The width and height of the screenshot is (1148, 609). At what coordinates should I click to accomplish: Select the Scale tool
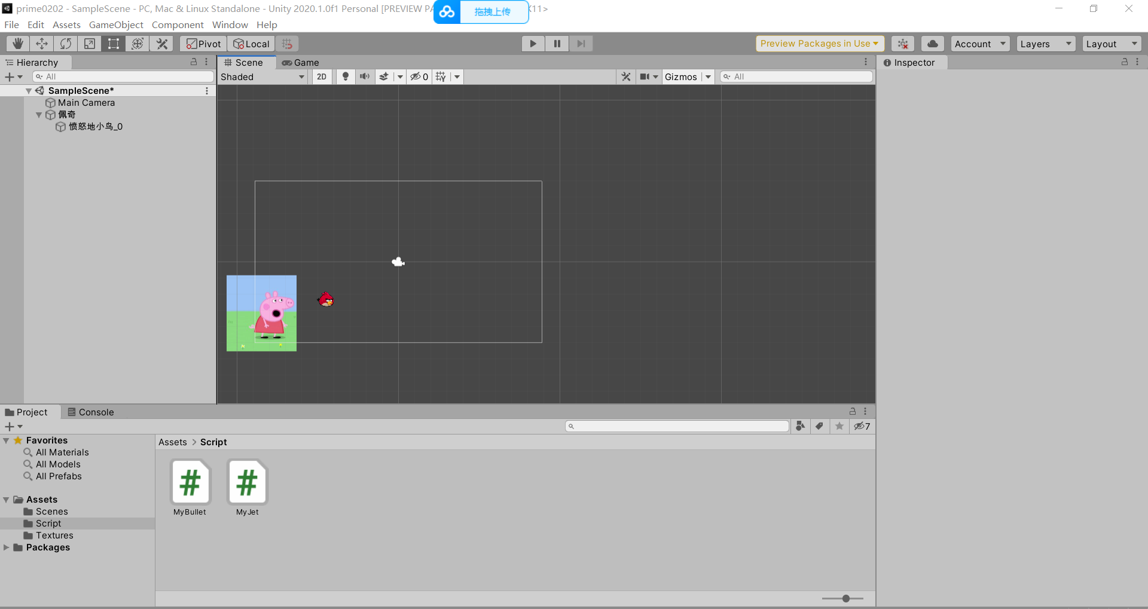point(90,44)
